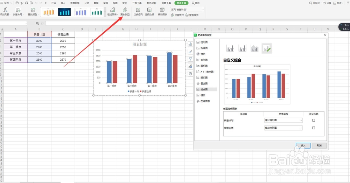This screenshot has width=350, height=183.
Task: Select the first combo chart subtype icon
Action: 230,48
